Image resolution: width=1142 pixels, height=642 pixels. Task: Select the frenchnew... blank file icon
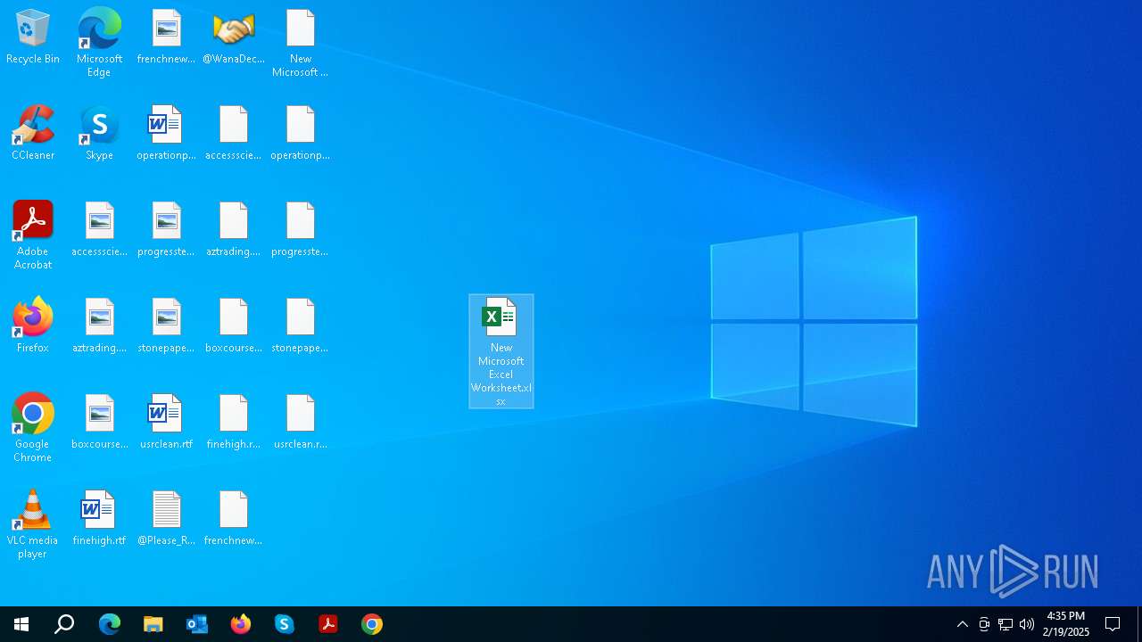(233, 519)
